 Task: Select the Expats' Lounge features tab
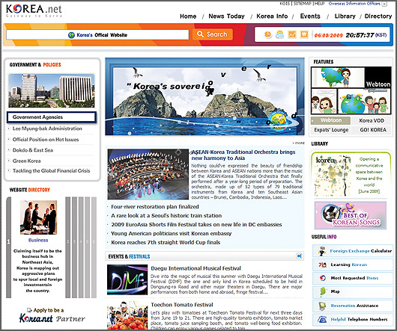pyautogui.click(x=330, y=130)
